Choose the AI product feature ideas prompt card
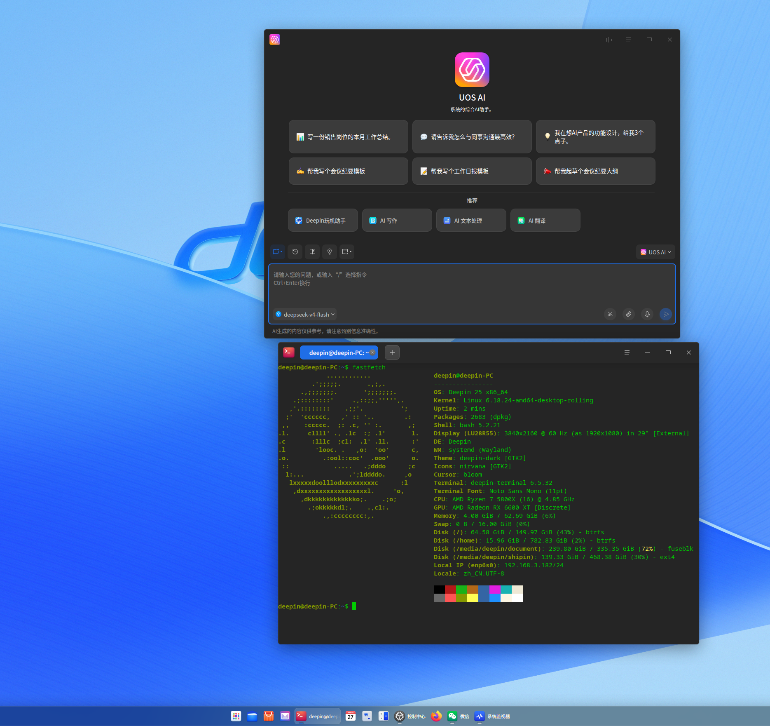 click(596, 137)
